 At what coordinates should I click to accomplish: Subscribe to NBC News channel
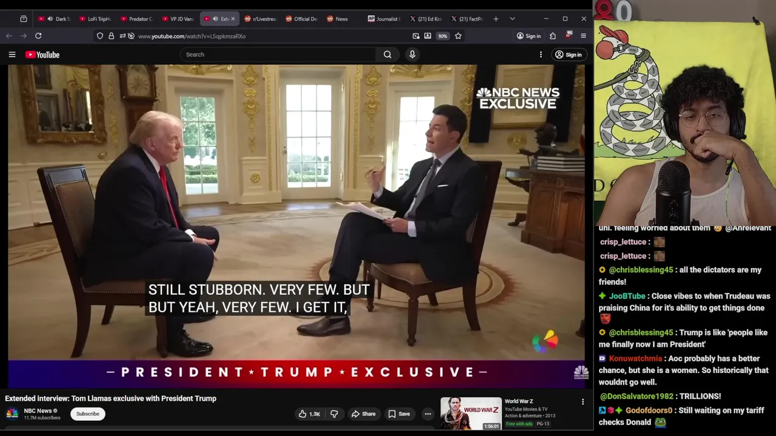[87, 414]
